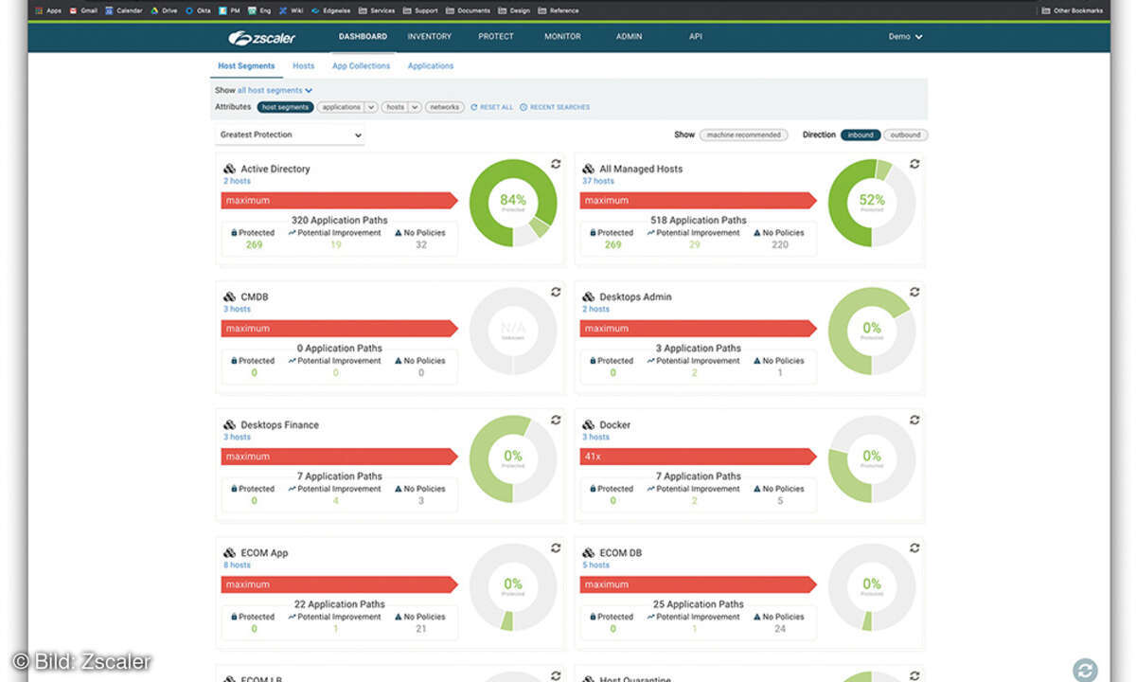Select inbound direction
Image resolution: width=1136 pixels, height=682 pixels.
point(861,135)
